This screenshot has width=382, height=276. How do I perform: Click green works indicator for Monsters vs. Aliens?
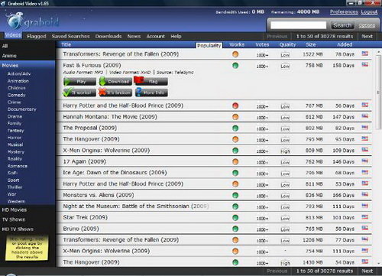[x=235, y=195]
